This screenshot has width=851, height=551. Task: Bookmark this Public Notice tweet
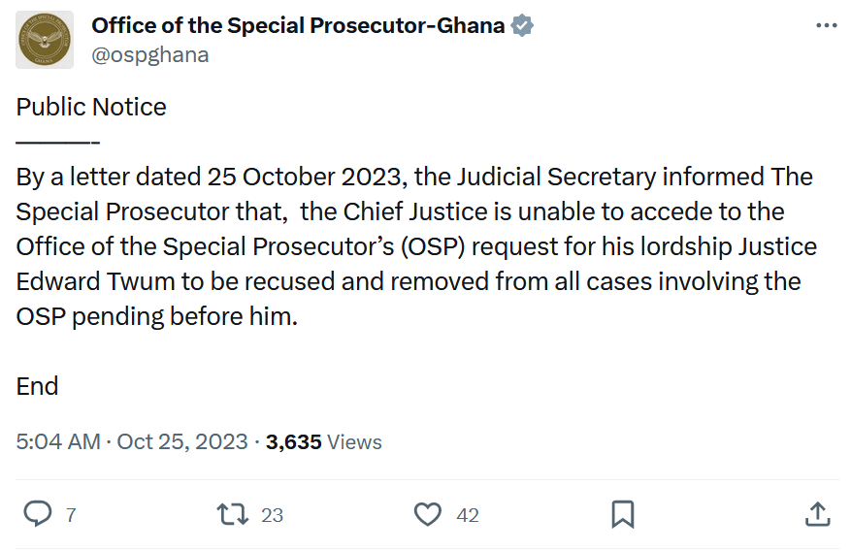(x=623, y=514)
